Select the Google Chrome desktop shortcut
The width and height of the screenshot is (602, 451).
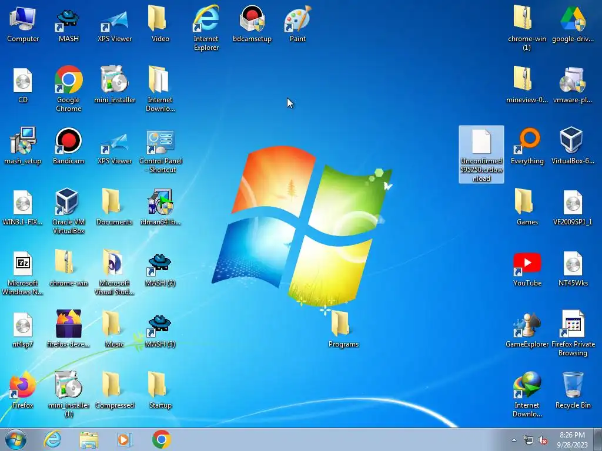tap(68, 89)
